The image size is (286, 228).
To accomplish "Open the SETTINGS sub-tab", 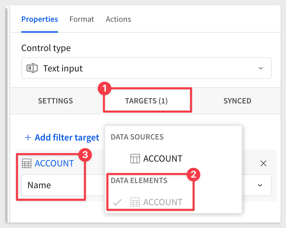I will 55,101.
